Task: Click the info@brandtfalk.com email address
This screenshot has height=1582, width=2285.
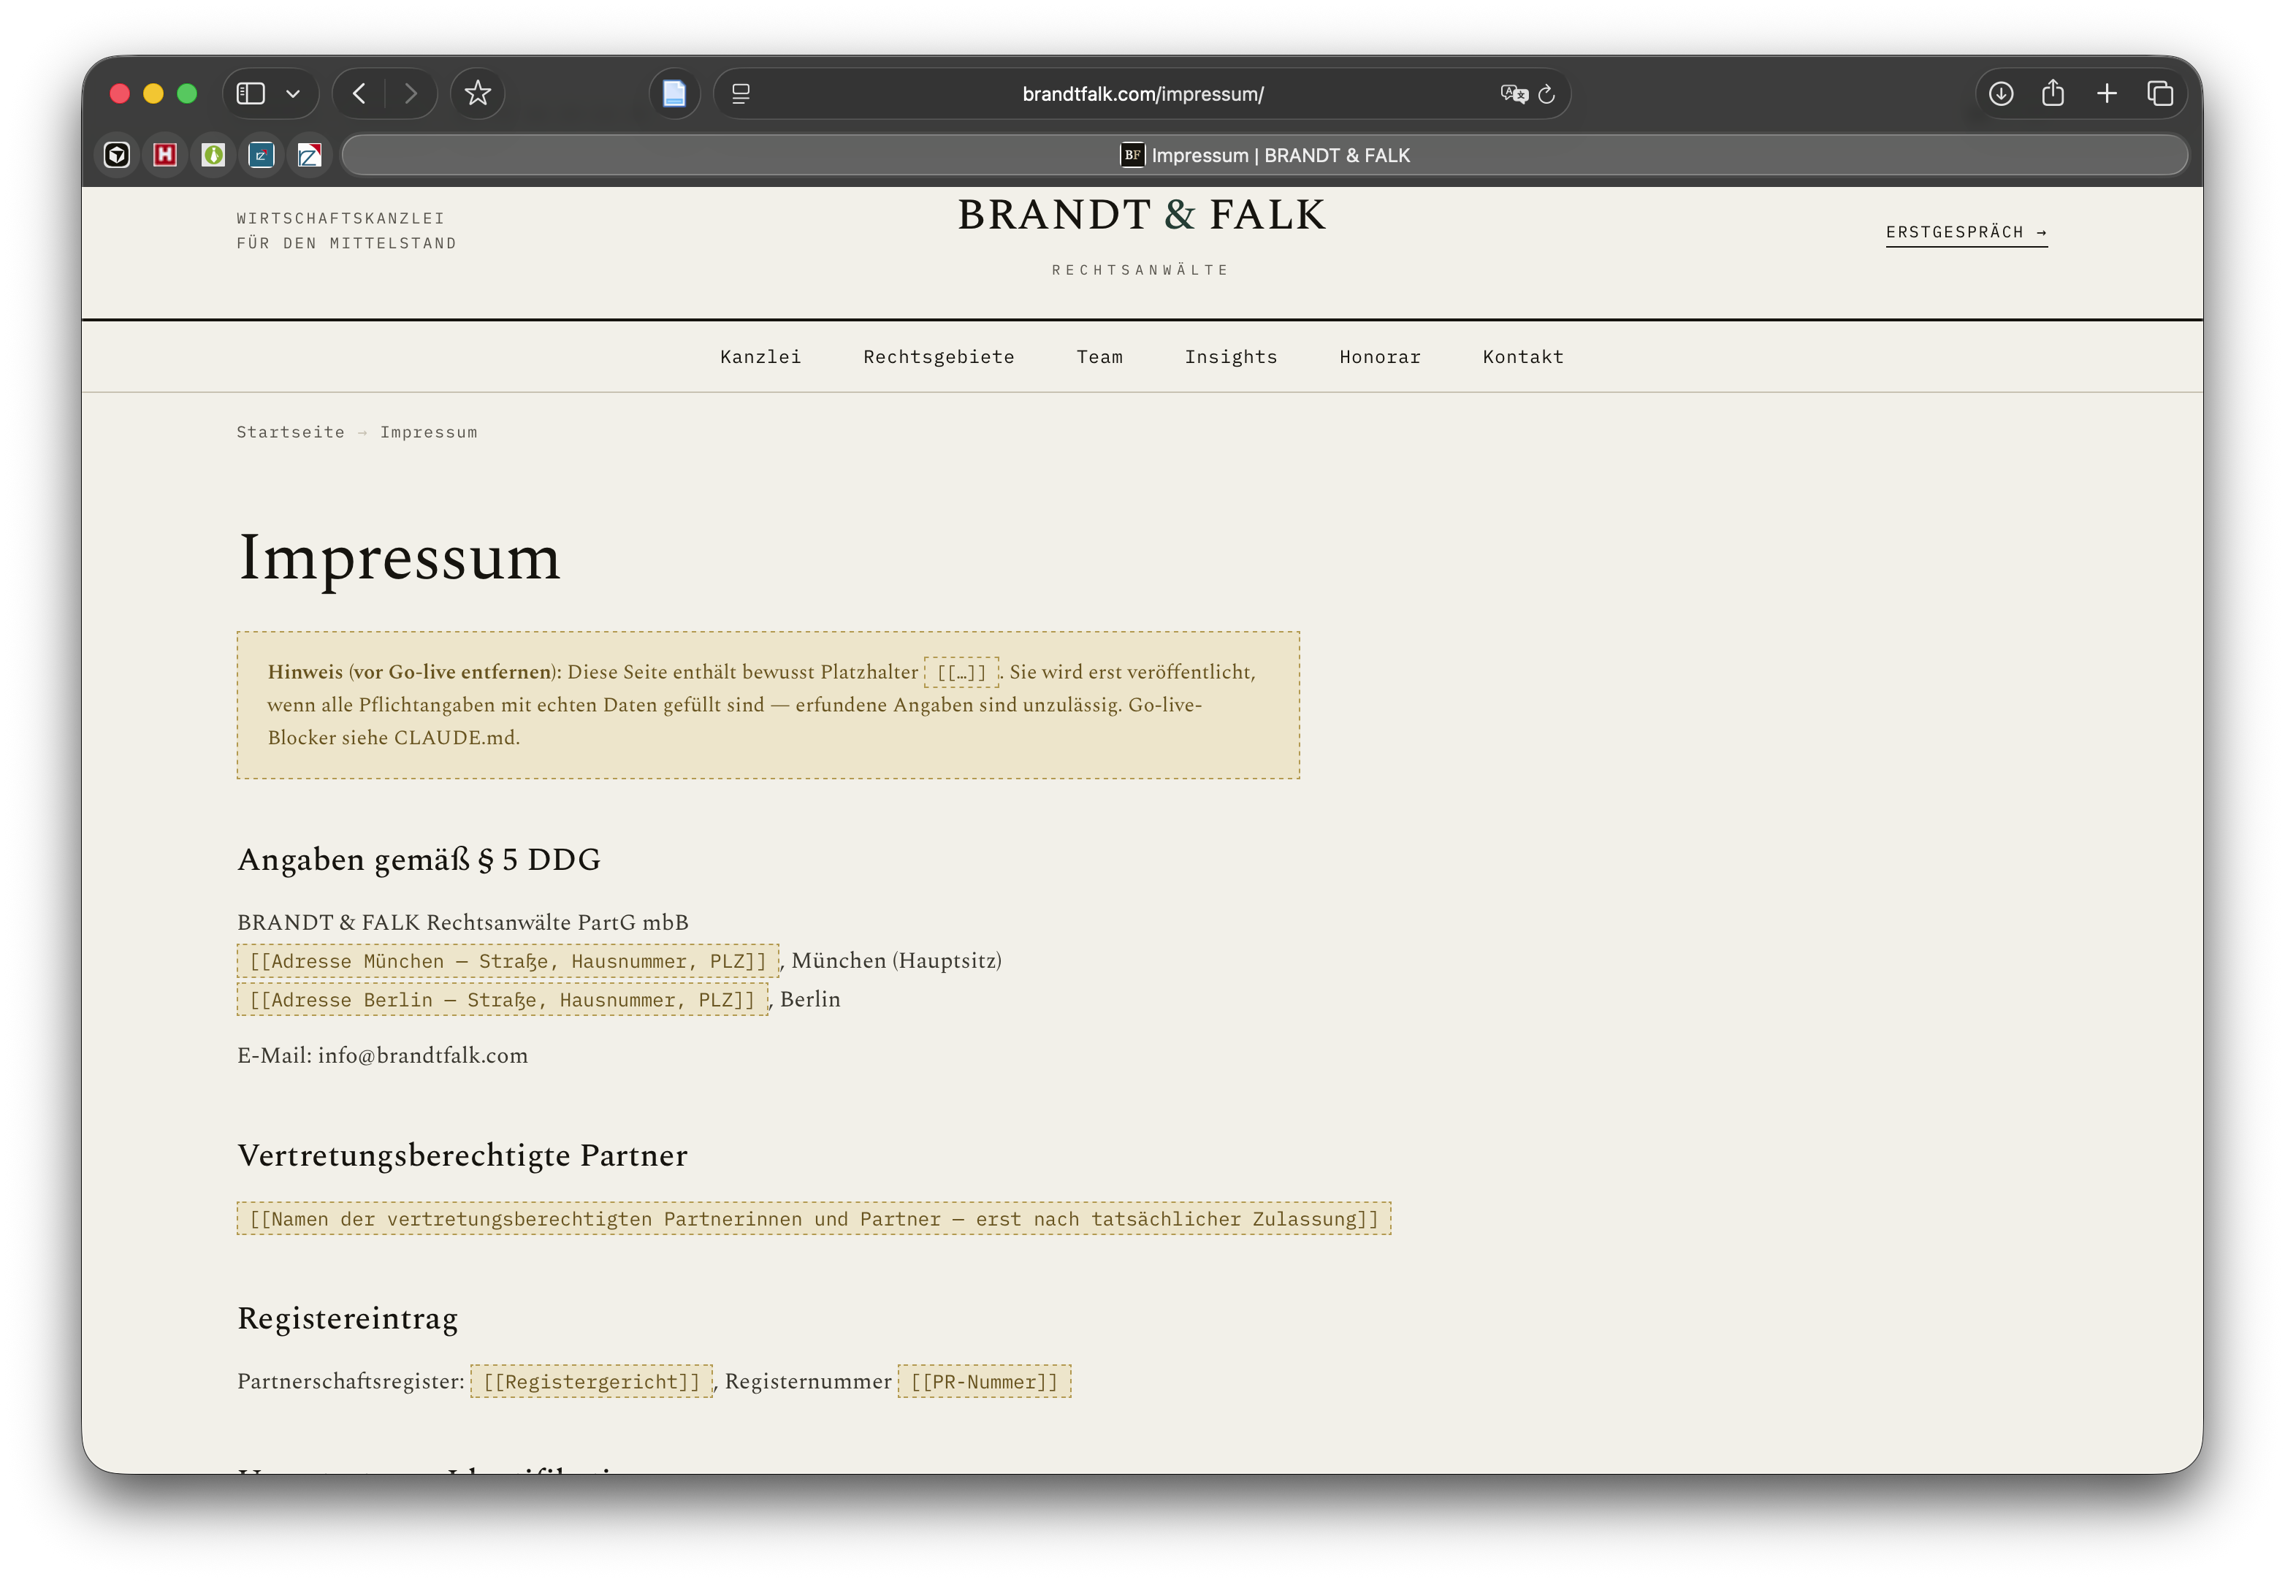Action: click(x=422, y=1055)
